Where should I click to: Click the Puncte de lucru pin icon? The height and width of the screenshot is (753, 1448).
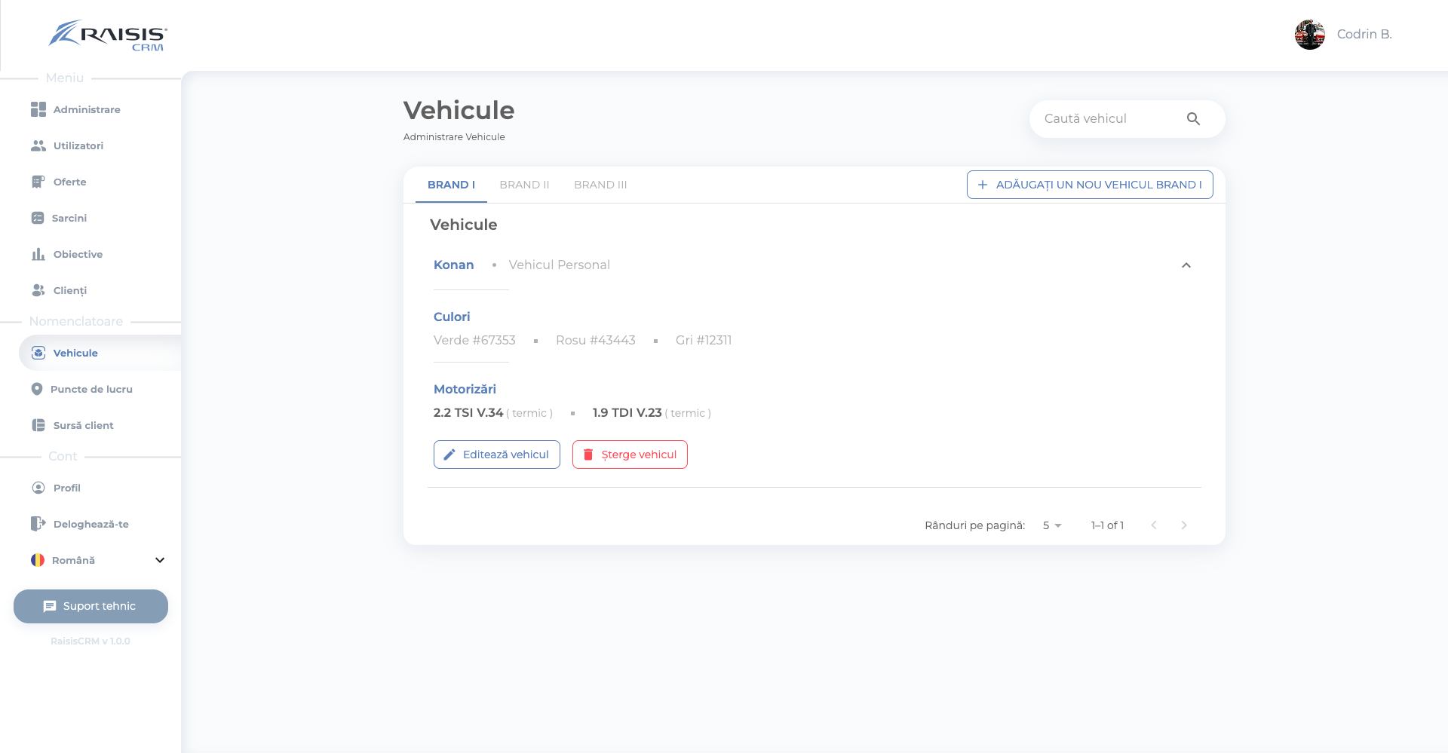(37, 389)
